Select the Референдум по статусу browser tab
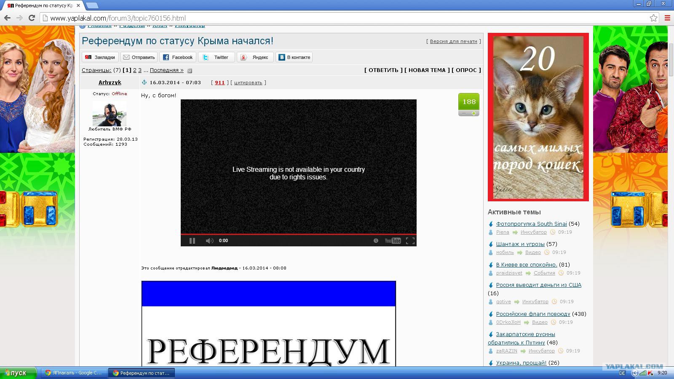The width and height of the screenshot is (674, 379). 43,5
